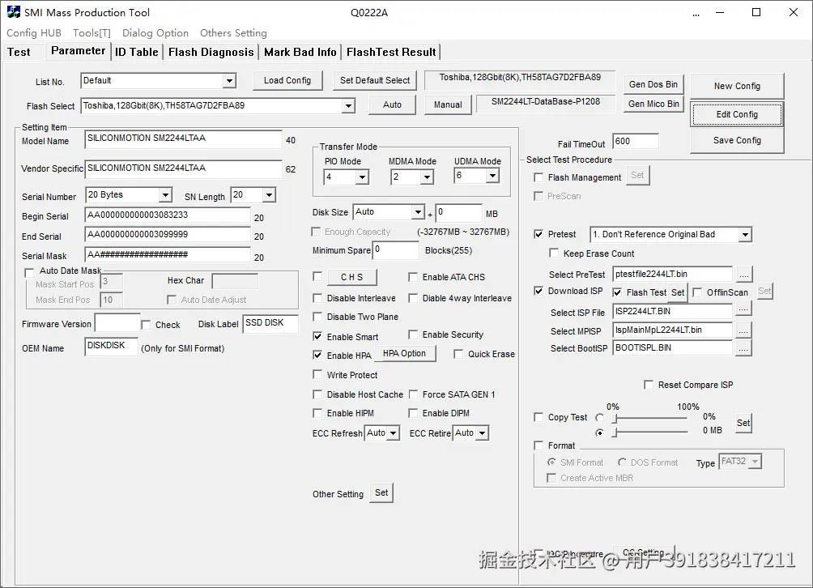Click the Auto flash select button

click(x=392, y=104)
